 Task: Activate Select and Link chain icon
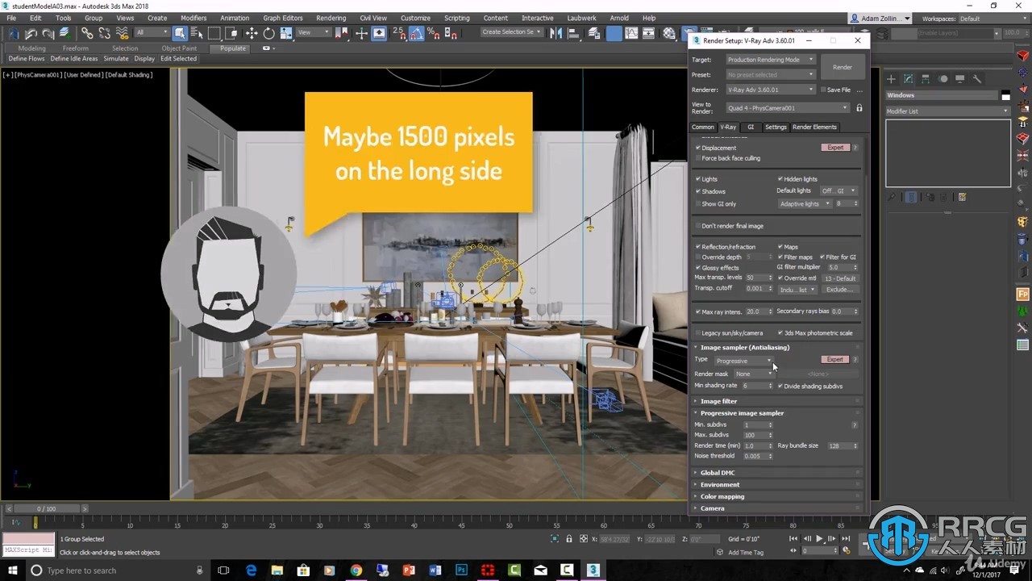point(87,33)
